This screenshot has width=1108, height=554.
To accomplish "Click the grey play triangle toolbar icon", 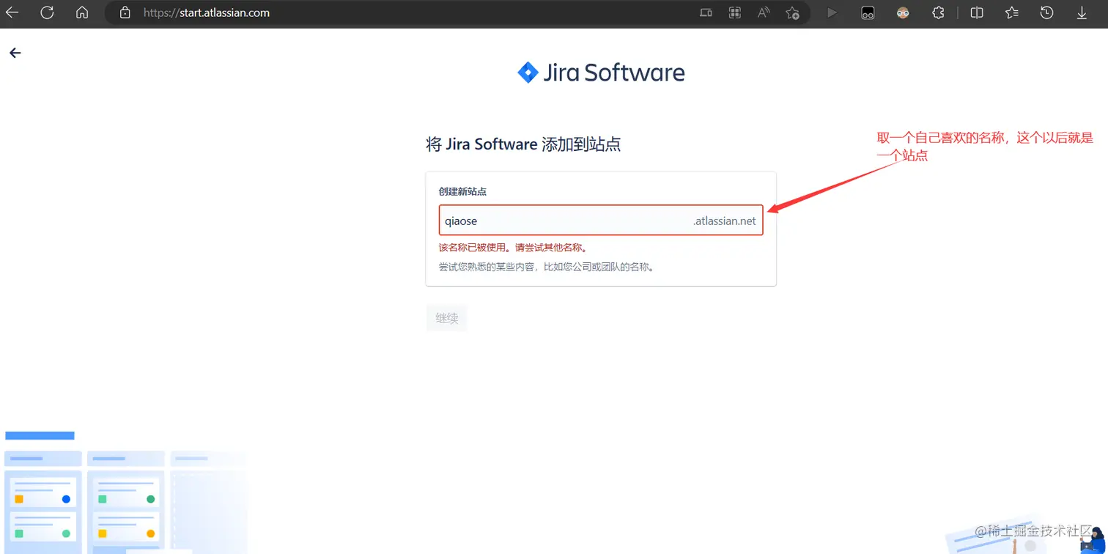I will [832, 12].
